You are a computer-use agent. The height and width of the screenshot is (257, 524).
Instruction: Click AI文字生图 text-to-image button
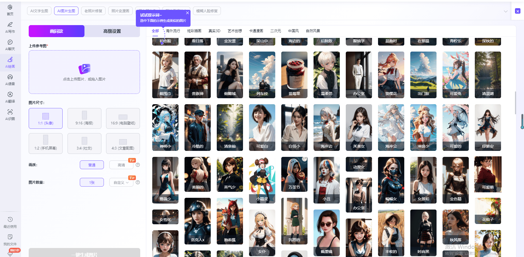39,11
